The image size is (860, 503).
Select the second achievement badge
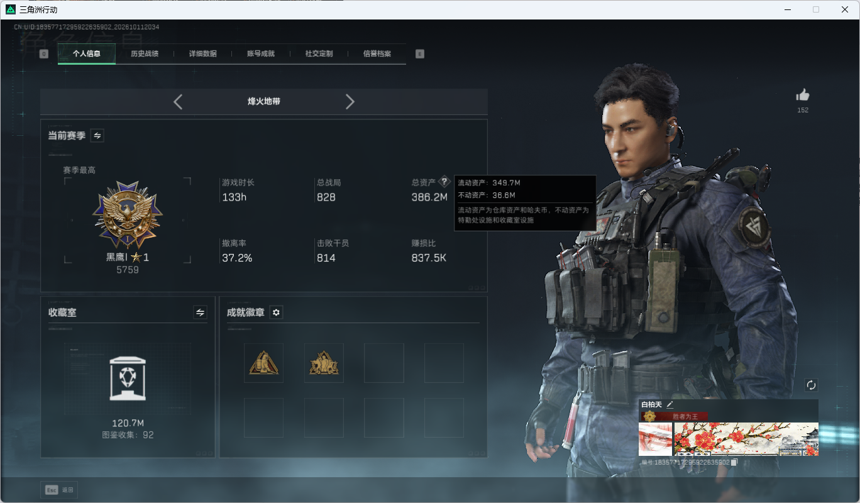coord(324,363)
